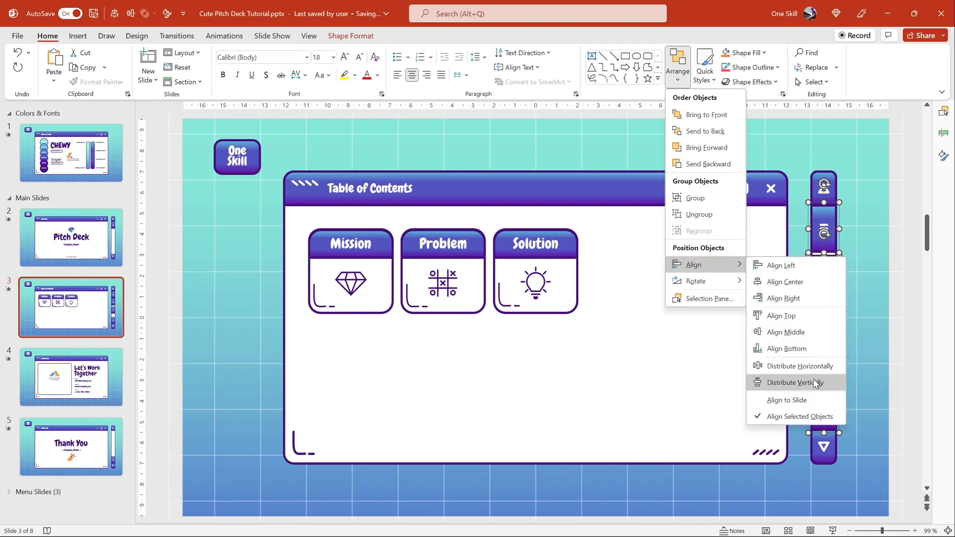
Task: Click the Paste clipboard icon
Action: (54, 58)
